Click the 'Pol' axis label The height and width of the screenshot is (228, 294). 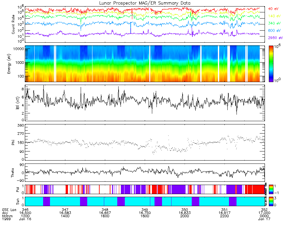point(17,190)
